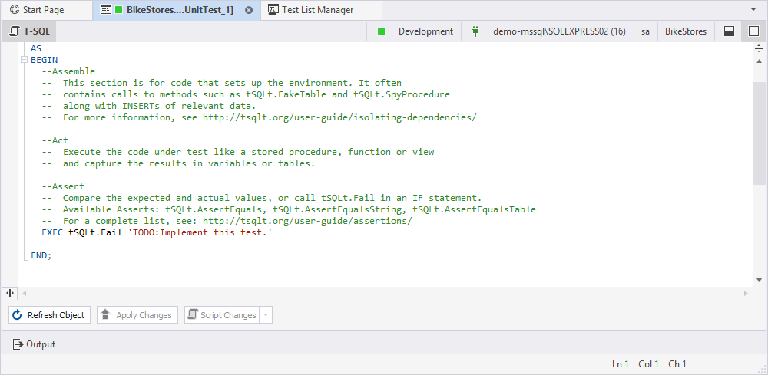768x375 pixels.
Task: Click the green Development category square
Action: (380, 31)
